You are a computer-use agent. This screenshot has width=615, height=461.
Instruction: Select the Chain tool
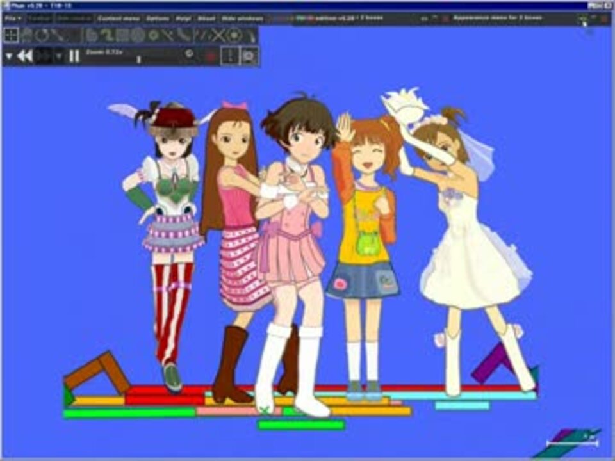(x=183, y=35)
